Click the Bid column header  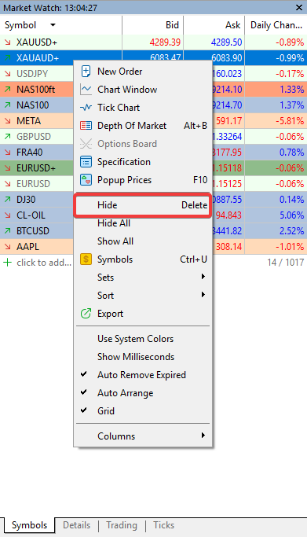153,25
